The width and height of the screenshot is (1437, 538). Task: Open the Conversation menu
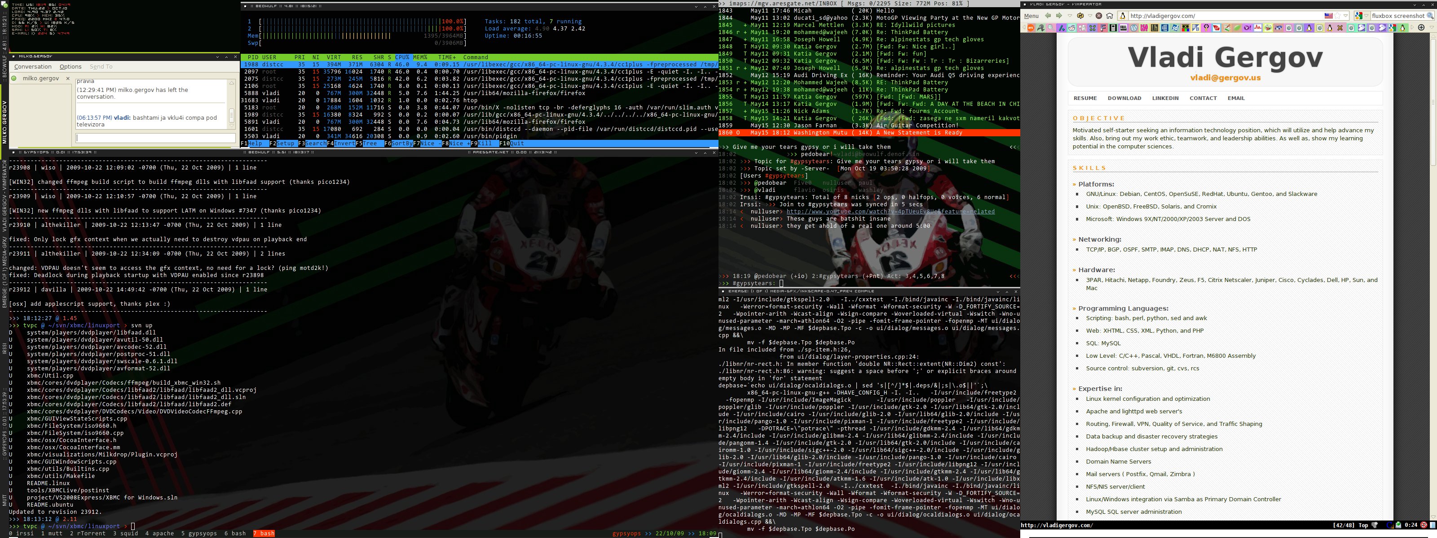(x=33, y=67)
